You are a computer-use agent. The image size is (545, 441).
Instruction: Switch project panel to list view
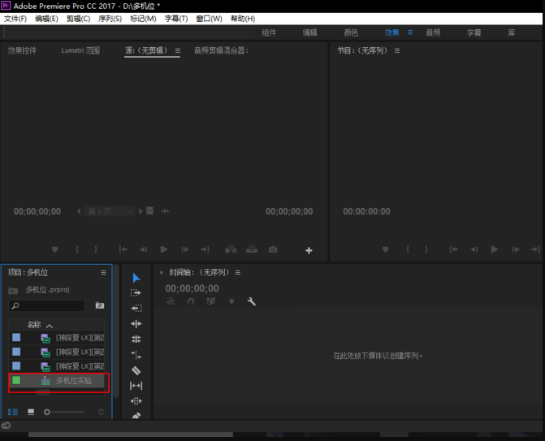click(13, 412)
